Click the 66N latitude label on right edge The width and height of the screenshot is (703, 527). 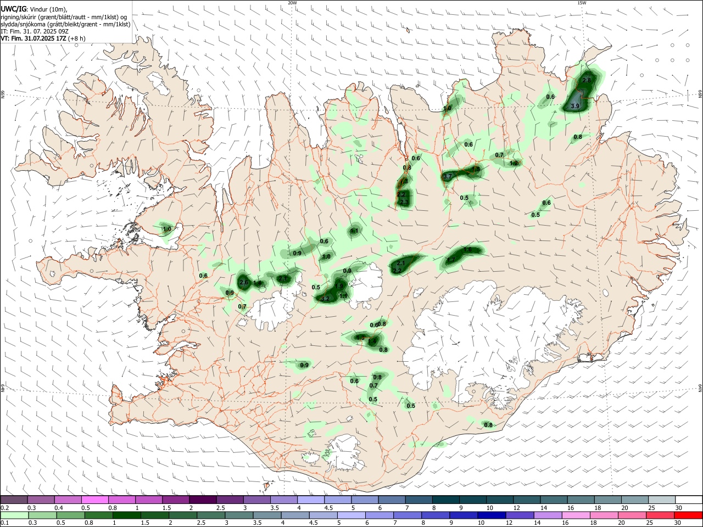(700, 94)
